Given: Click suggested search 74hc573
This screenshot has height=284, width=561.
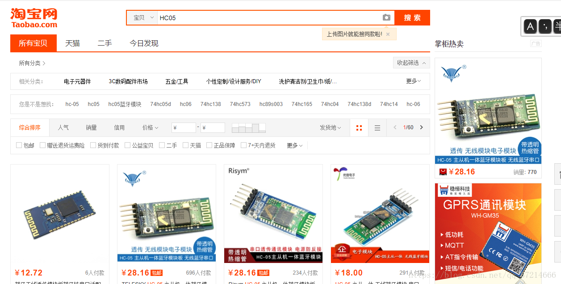Looking at the screenshot, I should coord(240,104).
